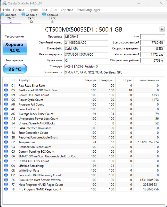Select the E: disk tab at 37 °C
The width and height of the screenshot is (167, 207).
pos(52,18)
